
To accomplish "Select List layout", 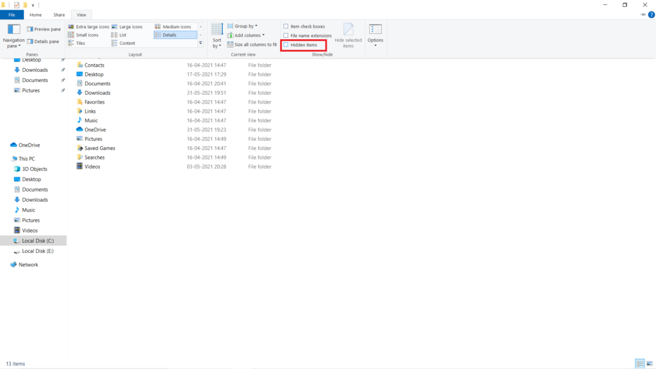I will 119,35.
